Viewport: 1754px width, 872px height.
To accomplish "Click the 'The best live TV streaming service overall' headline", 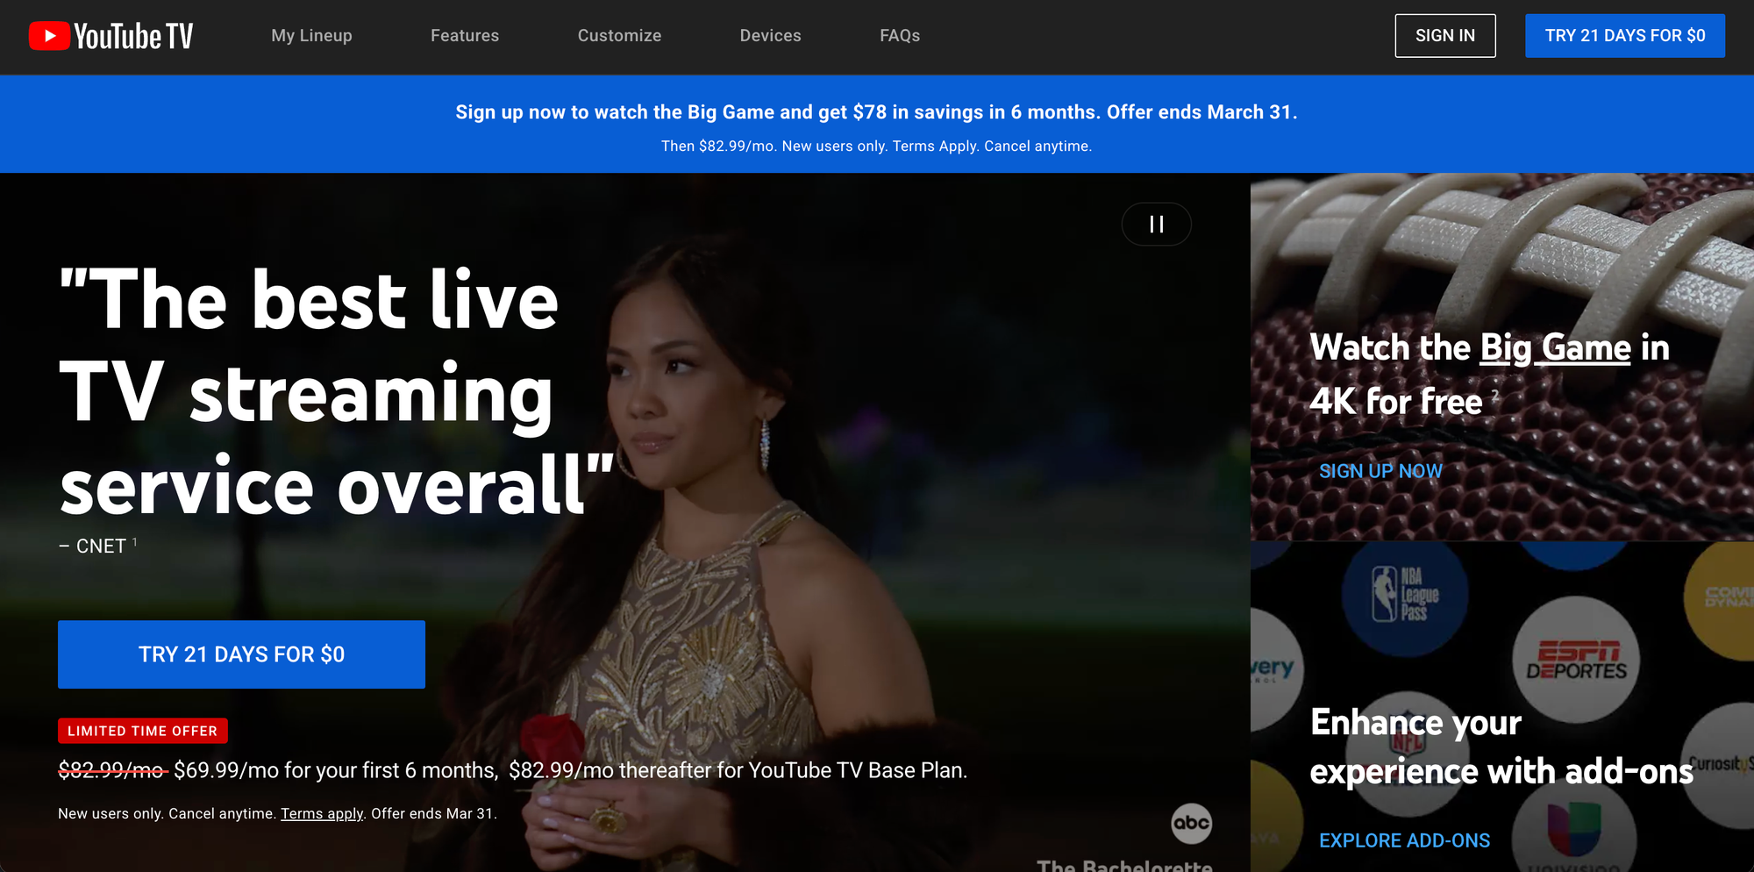I will pyautogui.click(x=337, y=392).
